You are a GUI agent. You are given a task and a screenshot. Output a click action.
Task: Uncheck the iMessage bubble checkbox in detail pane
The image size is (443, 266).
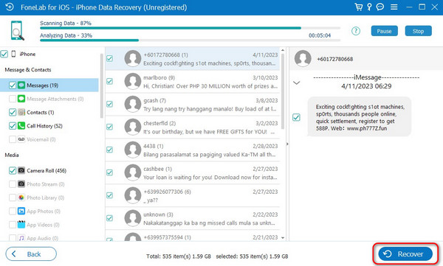(x=296, y=117)
